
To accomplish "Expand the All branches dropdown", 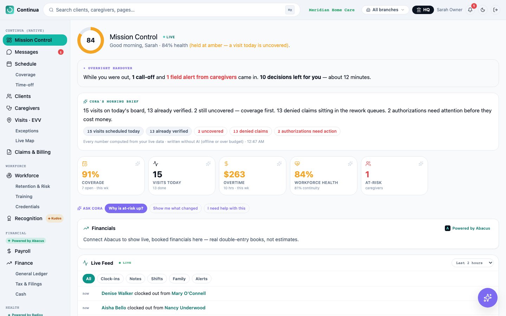I will (x=385, y=10).
